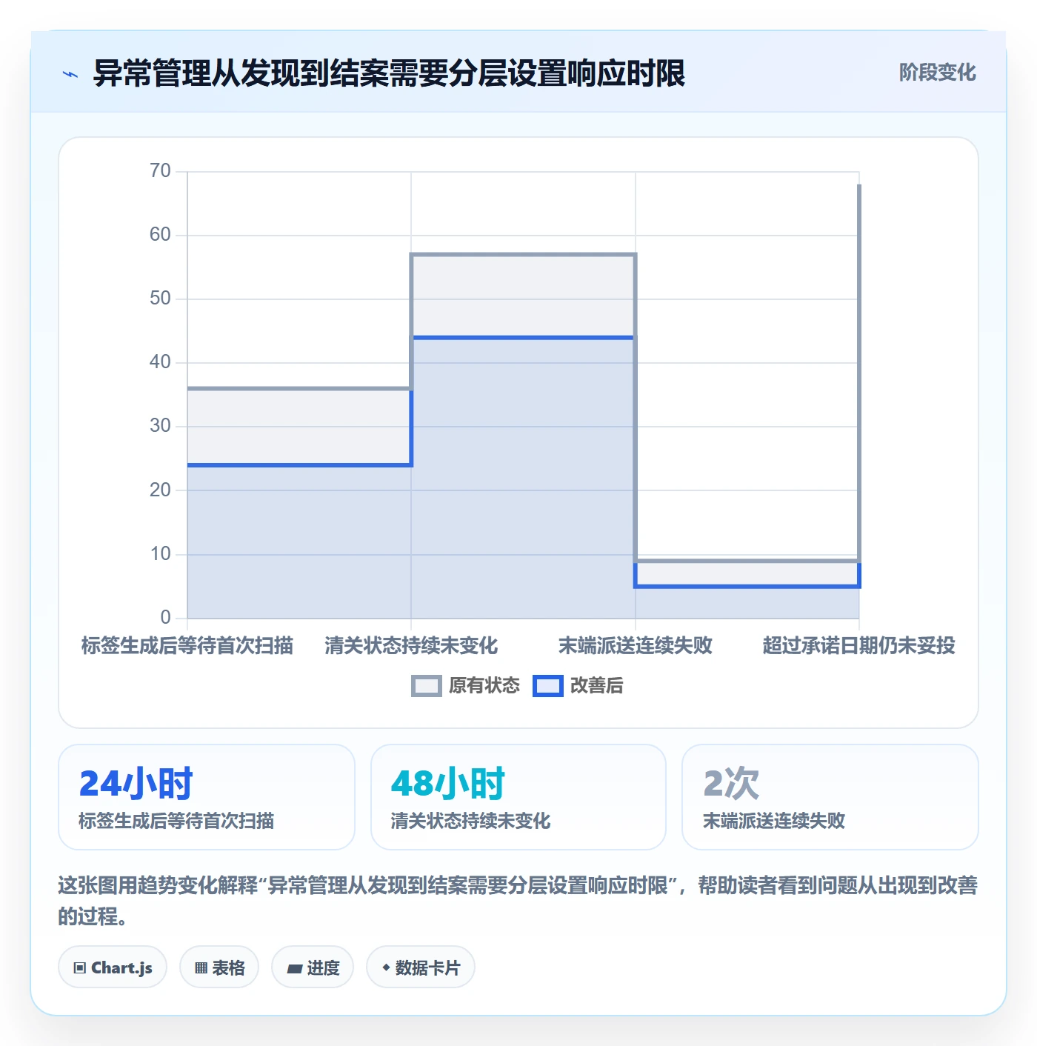Select the 表格 tag chip
This screenshot has width=1037, height=1046.
(x=219, y=967)
